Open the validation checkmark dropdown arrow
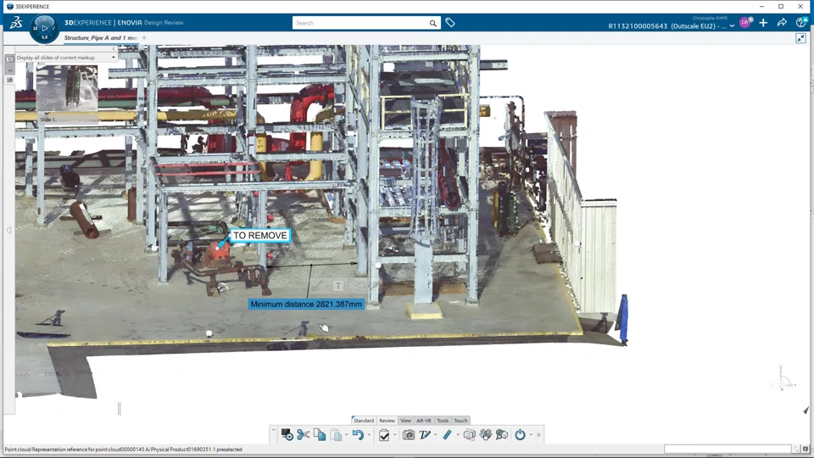814x458 pixels. [394, 435]
